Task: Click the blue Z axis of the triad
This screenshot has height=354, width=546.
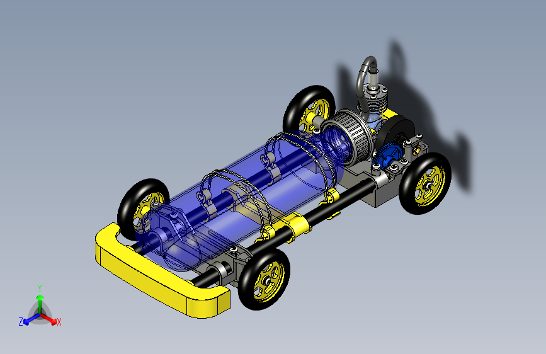Action: [31, 319]
